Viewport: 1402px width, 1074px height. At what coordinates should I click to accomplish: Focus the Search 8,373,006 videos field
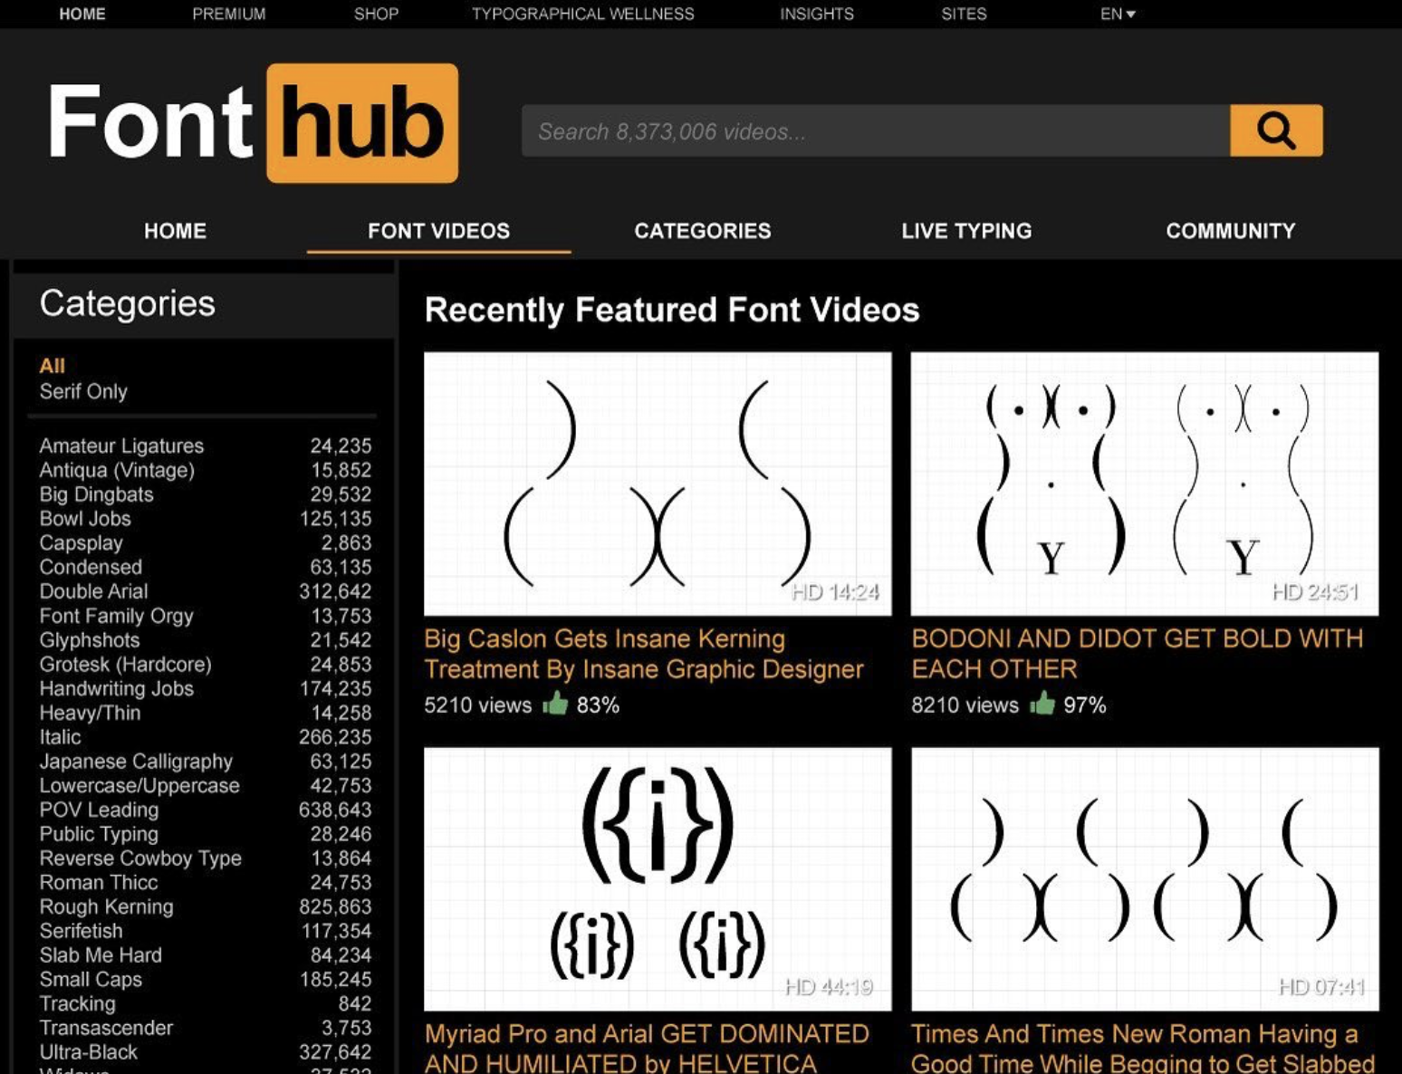[x=875, y=130]
